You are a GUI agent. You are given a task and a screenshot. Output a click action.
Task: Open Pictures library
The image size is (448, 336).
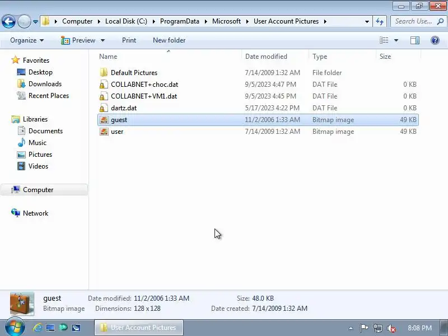pyautogui.click(x=40, y=155)
